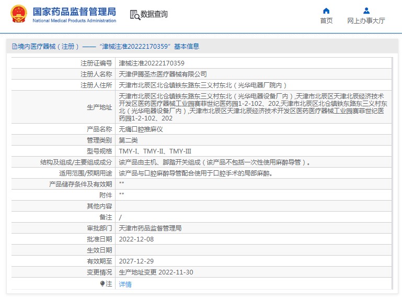The width and height of the screenshot is (402, 297).
Task: Click the 管理类别 row label
Action: point(99,140)
